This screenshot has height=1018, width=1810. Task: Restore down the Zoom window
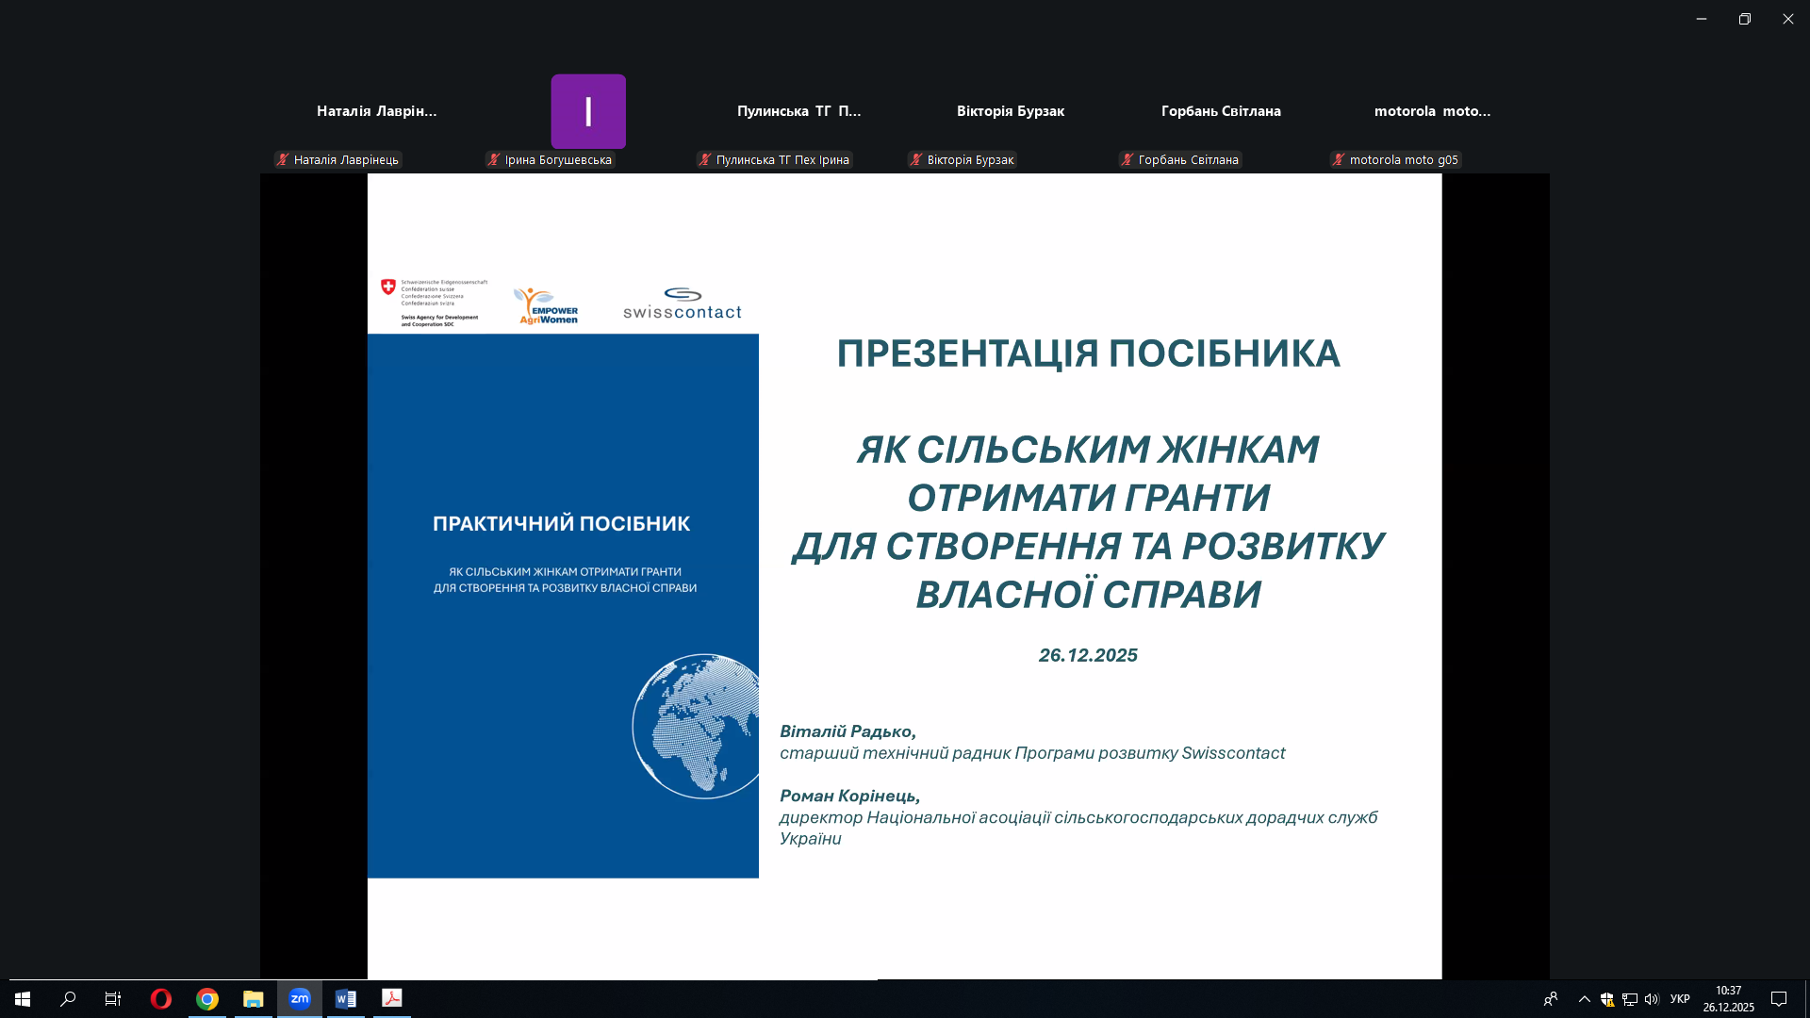coord(1745,19)
